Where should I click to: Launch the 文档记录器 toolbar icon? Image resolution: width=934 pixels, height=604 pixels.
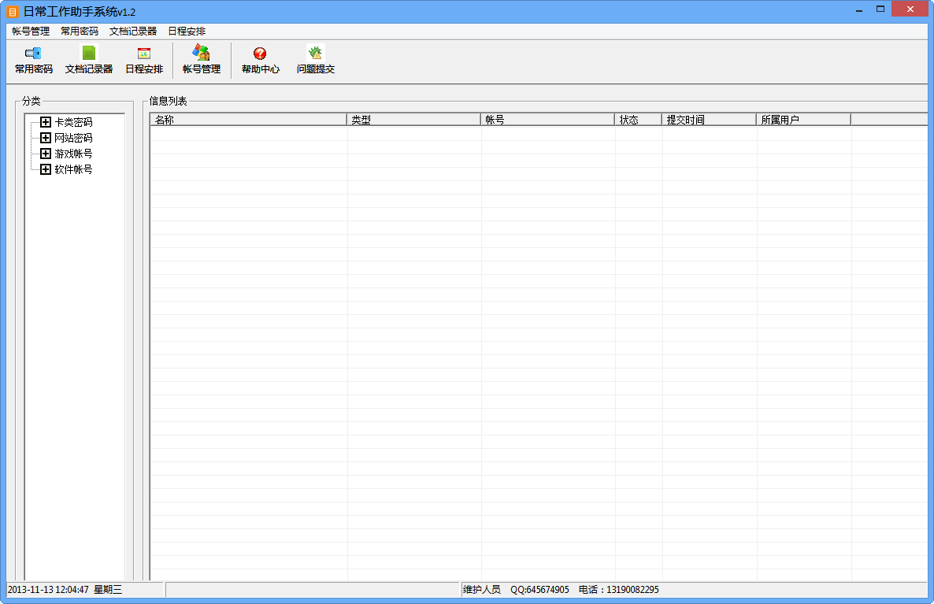click(89, 60)
